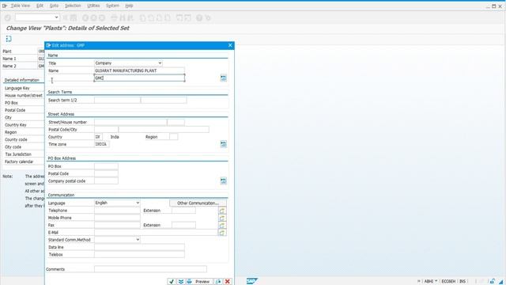Click the Mobile Phone field
Viewport: 506px width, 285px height.
(x=117, y=218)
